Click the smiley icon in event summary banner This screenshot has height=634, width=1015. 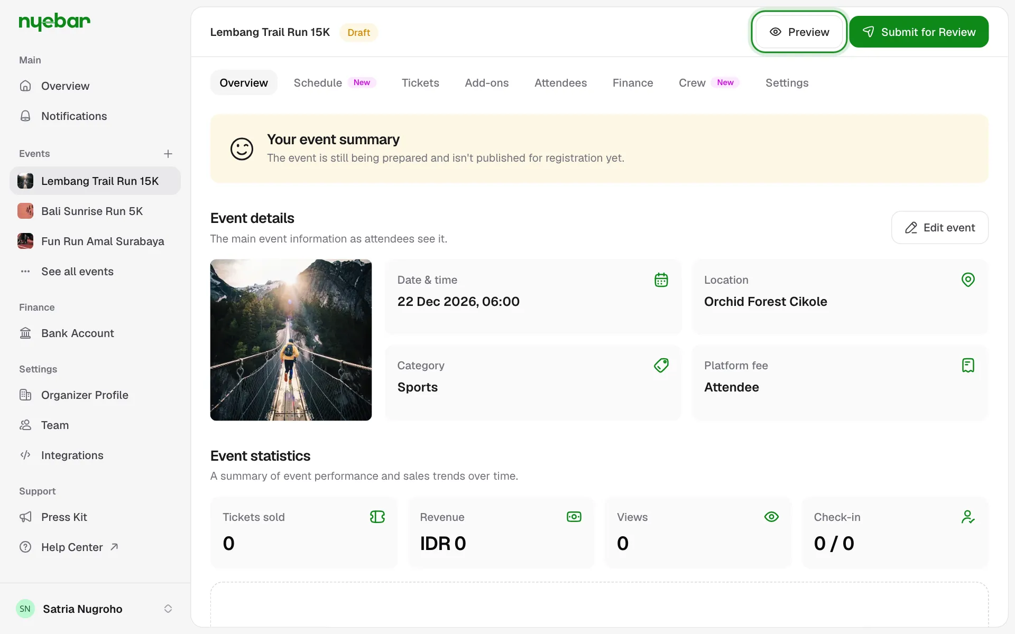click(242, 149)
